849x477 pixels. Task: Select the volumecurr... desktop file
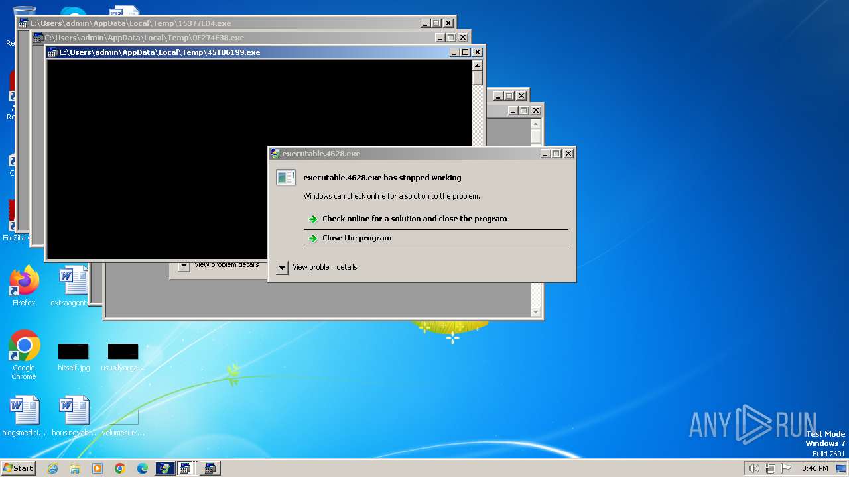coord(123,422)
